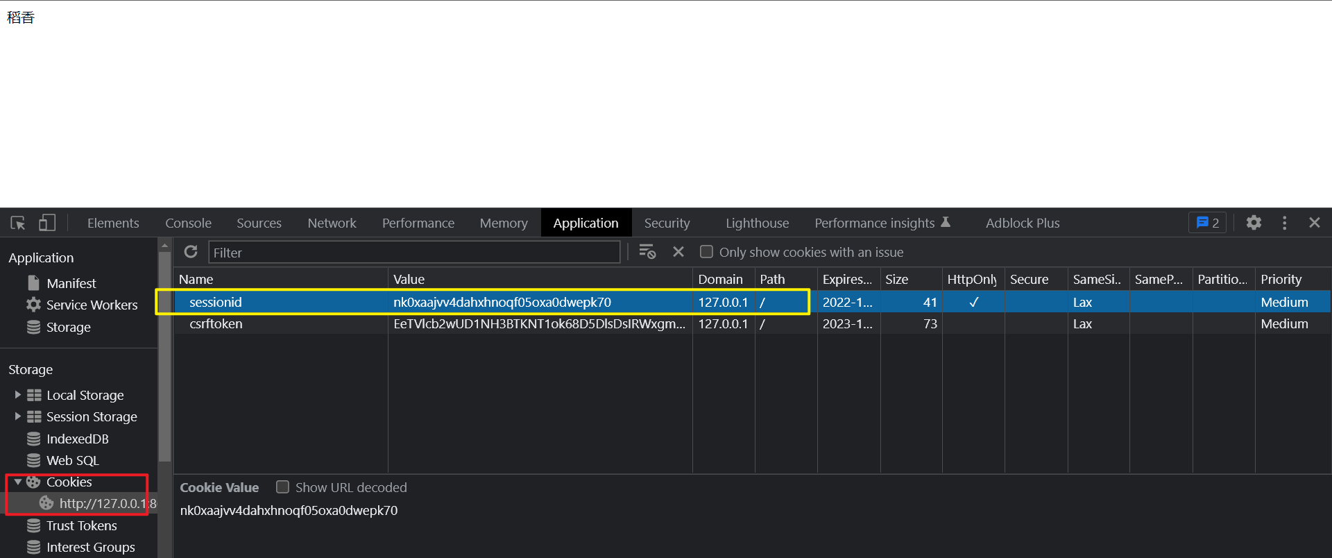The width and height of the screenshot is (1332, 558).
Task: Click the sessionid value nk0xaajvv4dahxhnoqf05oxa0dwepk70 cell
Action: click(540, 302)
